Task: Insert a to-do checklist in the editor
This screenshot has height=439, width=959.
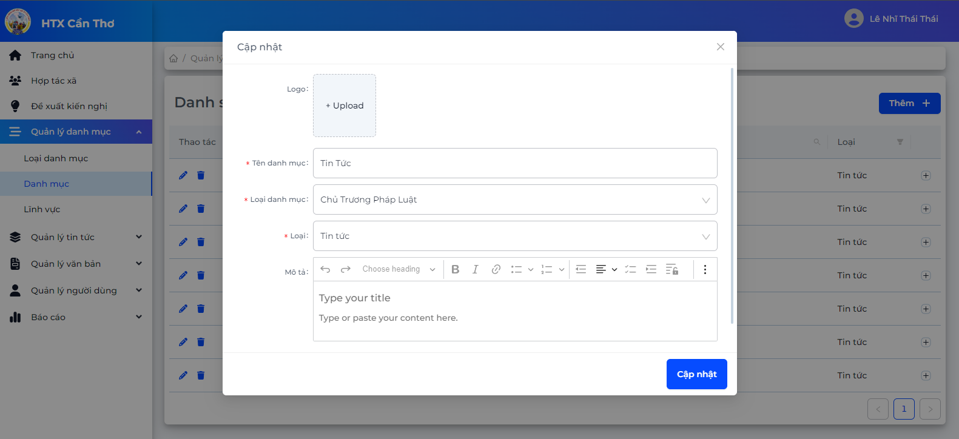Action: pyautogui.click(x=631, y=269)
